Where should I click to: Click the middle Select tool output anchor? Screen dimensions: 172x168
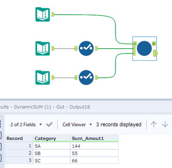(96, 48)
